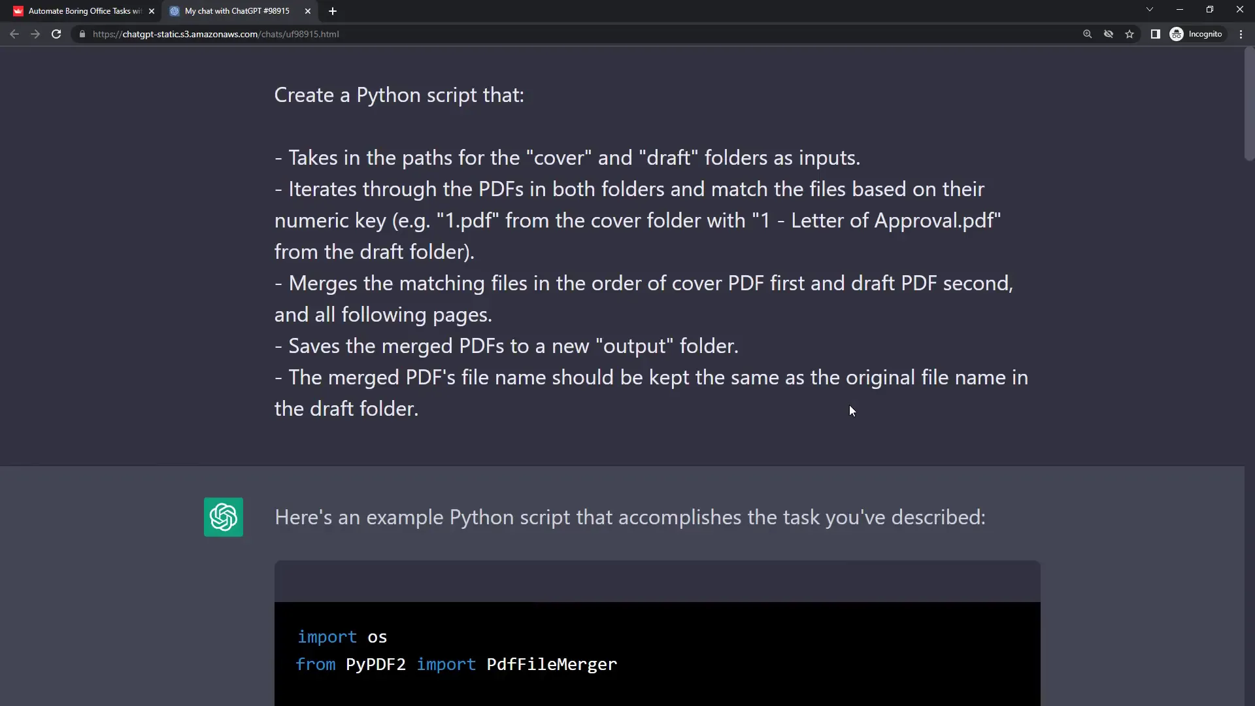Viewport: 1255px width, 706px height.
Task: Toggle the browser side panel
Action: (x=1155, y=34)
